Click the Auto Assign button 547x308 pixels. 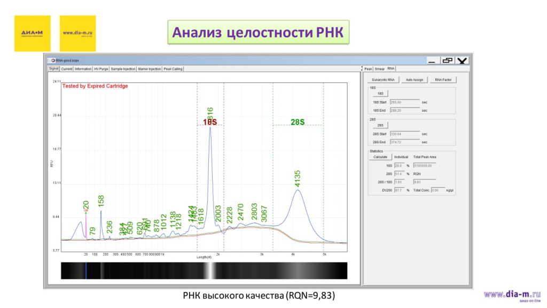pyautogui.click(x=415, y=80)
